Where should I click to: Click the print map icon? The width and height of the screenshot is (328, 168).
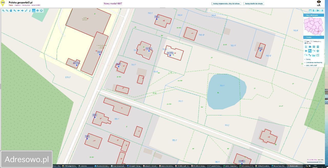click(x=37, y=11)
